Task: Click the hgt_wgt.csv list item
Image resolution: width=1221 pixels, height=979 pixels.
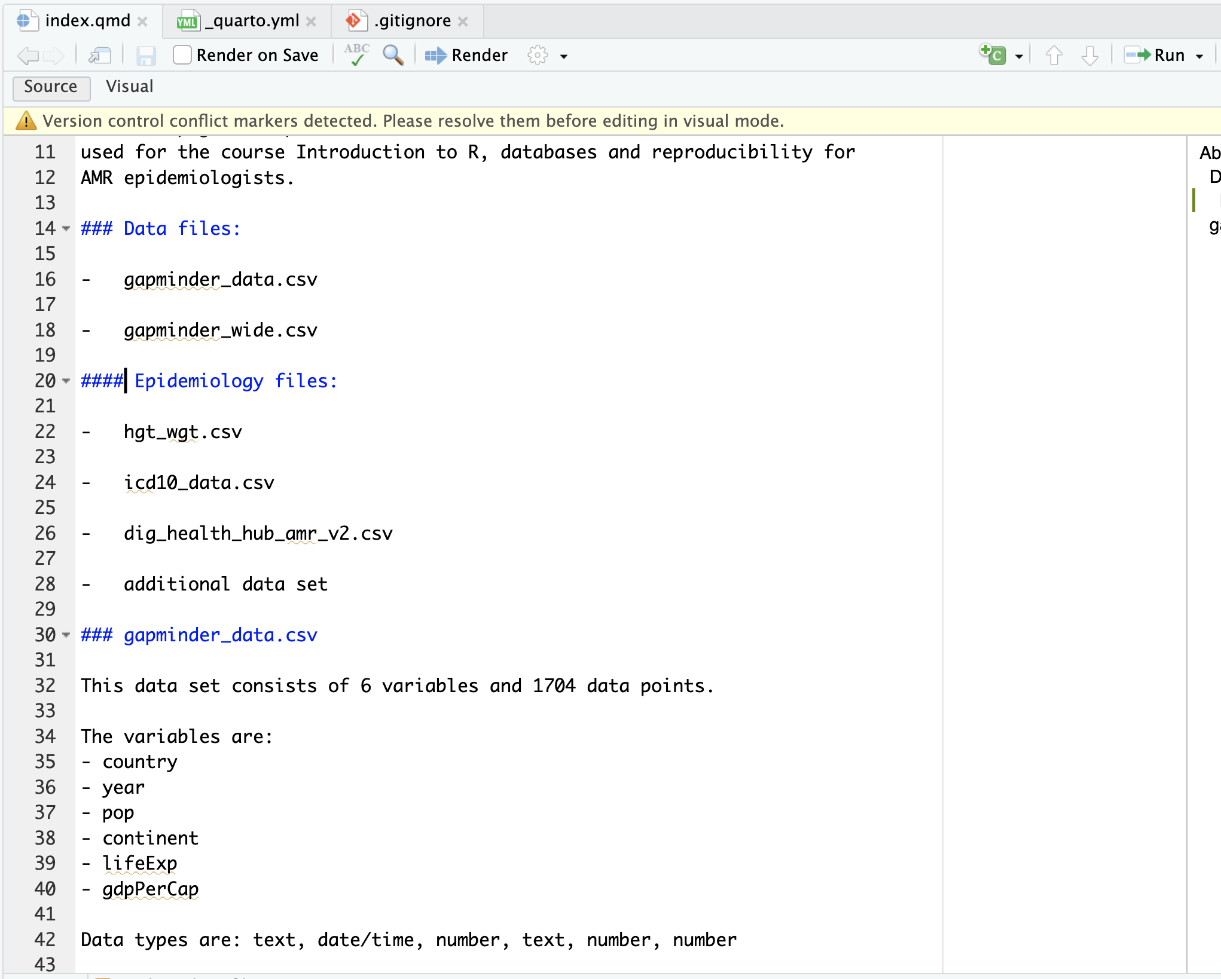Action: point(182,432)
